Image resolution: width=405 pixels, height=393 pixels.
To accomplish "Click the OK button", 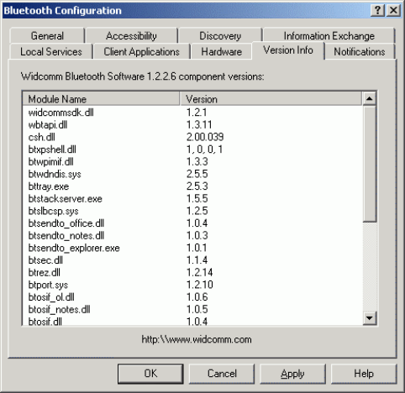I will click(150, 374).
